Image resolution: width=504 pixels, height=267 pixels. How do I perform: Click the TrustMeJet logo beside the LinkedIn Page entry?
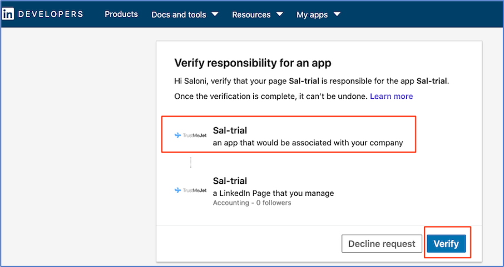click(x=190, y=190)
